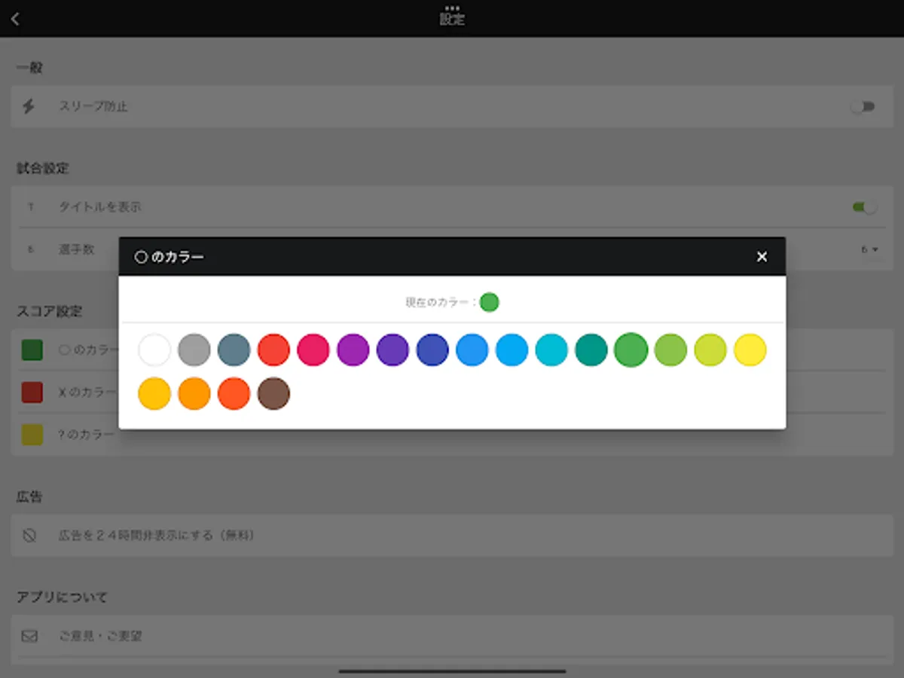
Task: Pick the teal color swatch
Action: click(591, 350)
